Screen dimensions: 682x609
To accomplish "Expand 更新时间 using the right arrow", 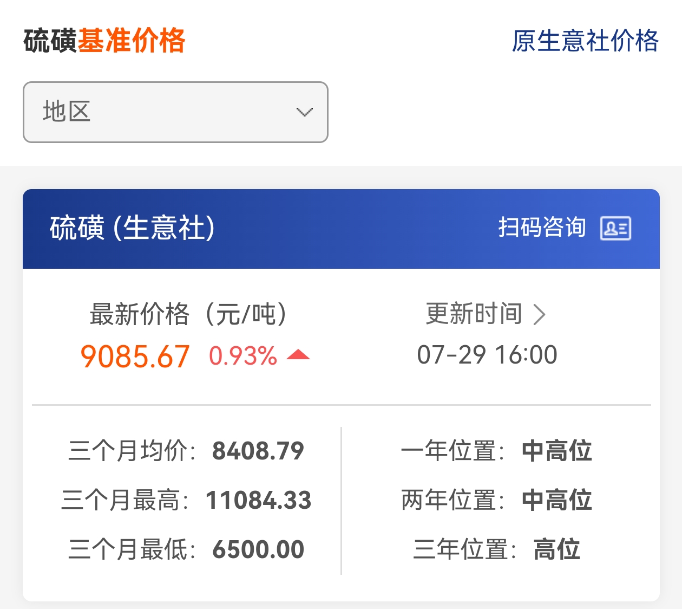I will coord(539,314).
